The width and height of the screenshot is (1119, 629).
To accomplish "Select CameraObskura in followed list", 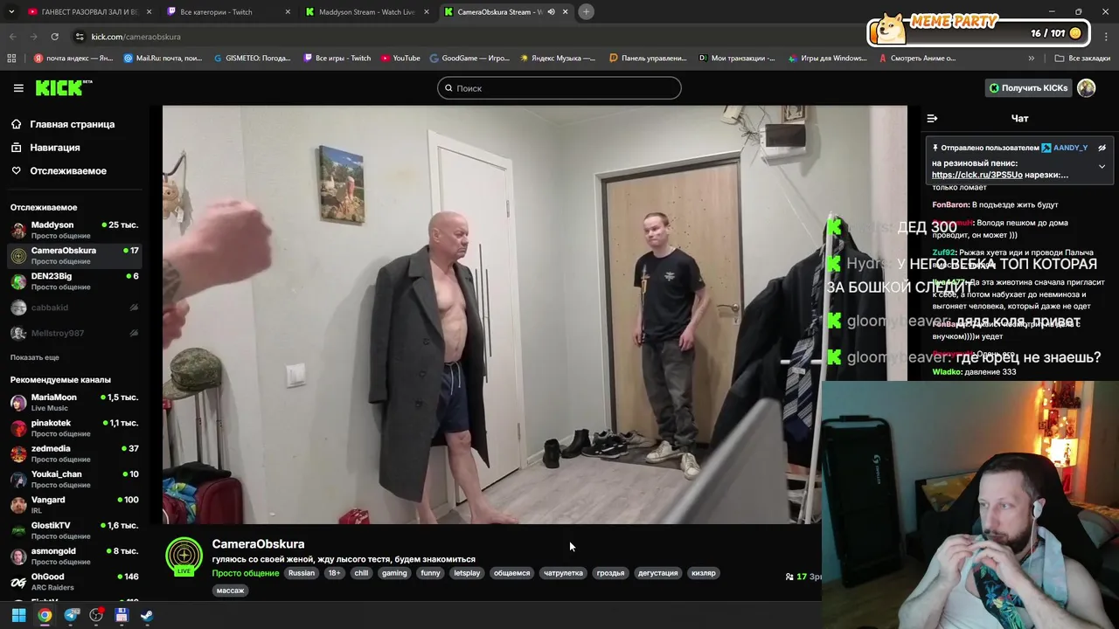I will (74, 255).
